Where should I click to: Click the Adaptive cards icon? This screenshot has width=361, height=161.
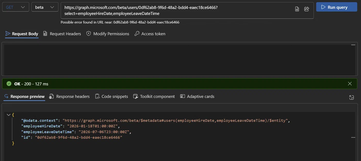point(183,96)
